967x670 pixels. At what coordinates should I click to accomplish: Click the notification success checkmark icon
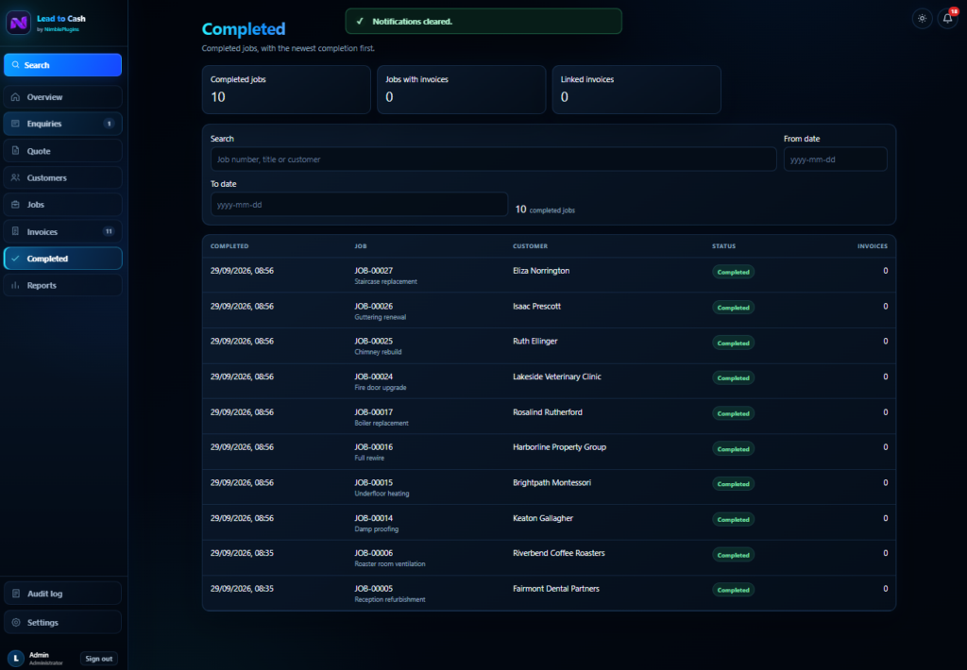[360, 21]
